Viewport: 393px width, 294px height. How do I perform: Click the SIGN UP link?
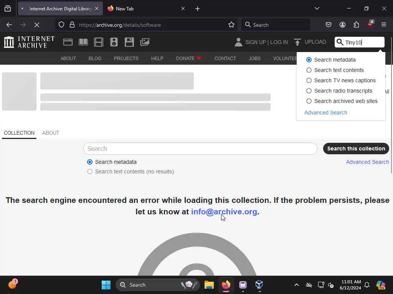click(x=255, y=42)
